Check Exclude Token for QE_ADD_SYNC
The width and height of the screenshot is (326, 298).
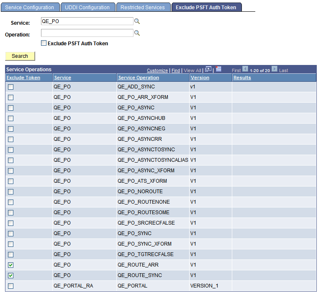click(x=11, y=87)
